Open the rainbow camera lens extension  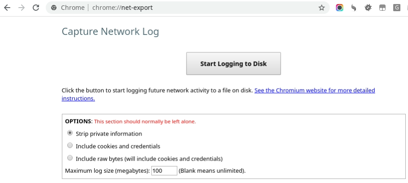coord(339,8)
